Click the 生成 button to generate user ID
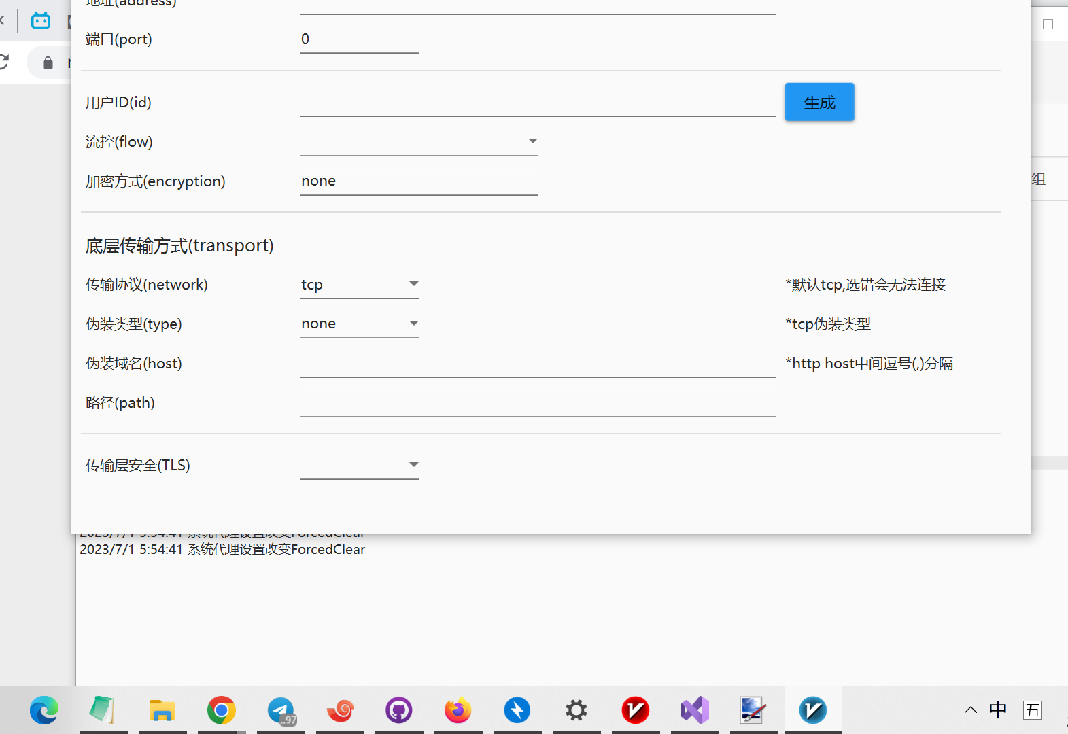Viewport: 1068px width, 734px height. click(x=819, y=103)
